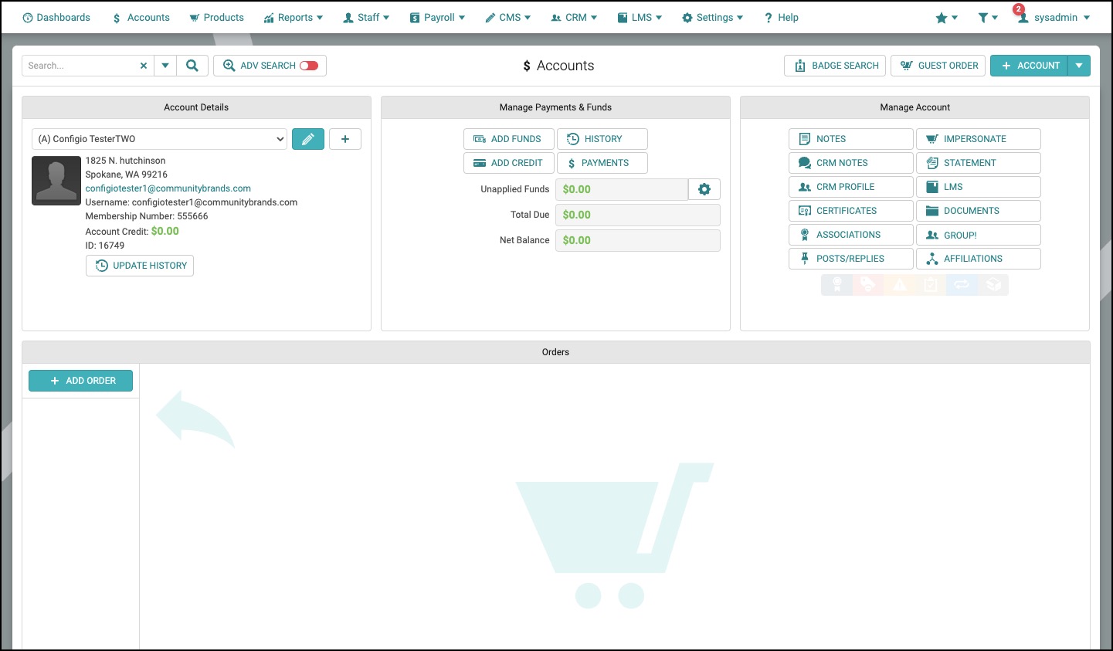Open AFFILIATIONS
The width and height of the screenshot is (1113, 651).
[x=979, y=259]
